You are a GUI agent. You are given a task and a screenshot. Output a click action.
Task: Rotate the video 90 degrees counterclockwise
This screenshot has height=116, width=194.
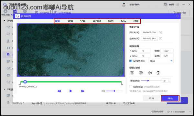(x=141, y=73)
